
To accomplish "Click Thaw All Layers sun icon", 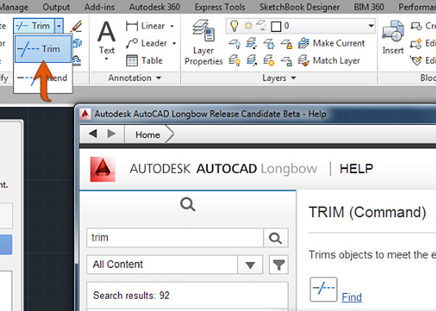I will 269,61.
